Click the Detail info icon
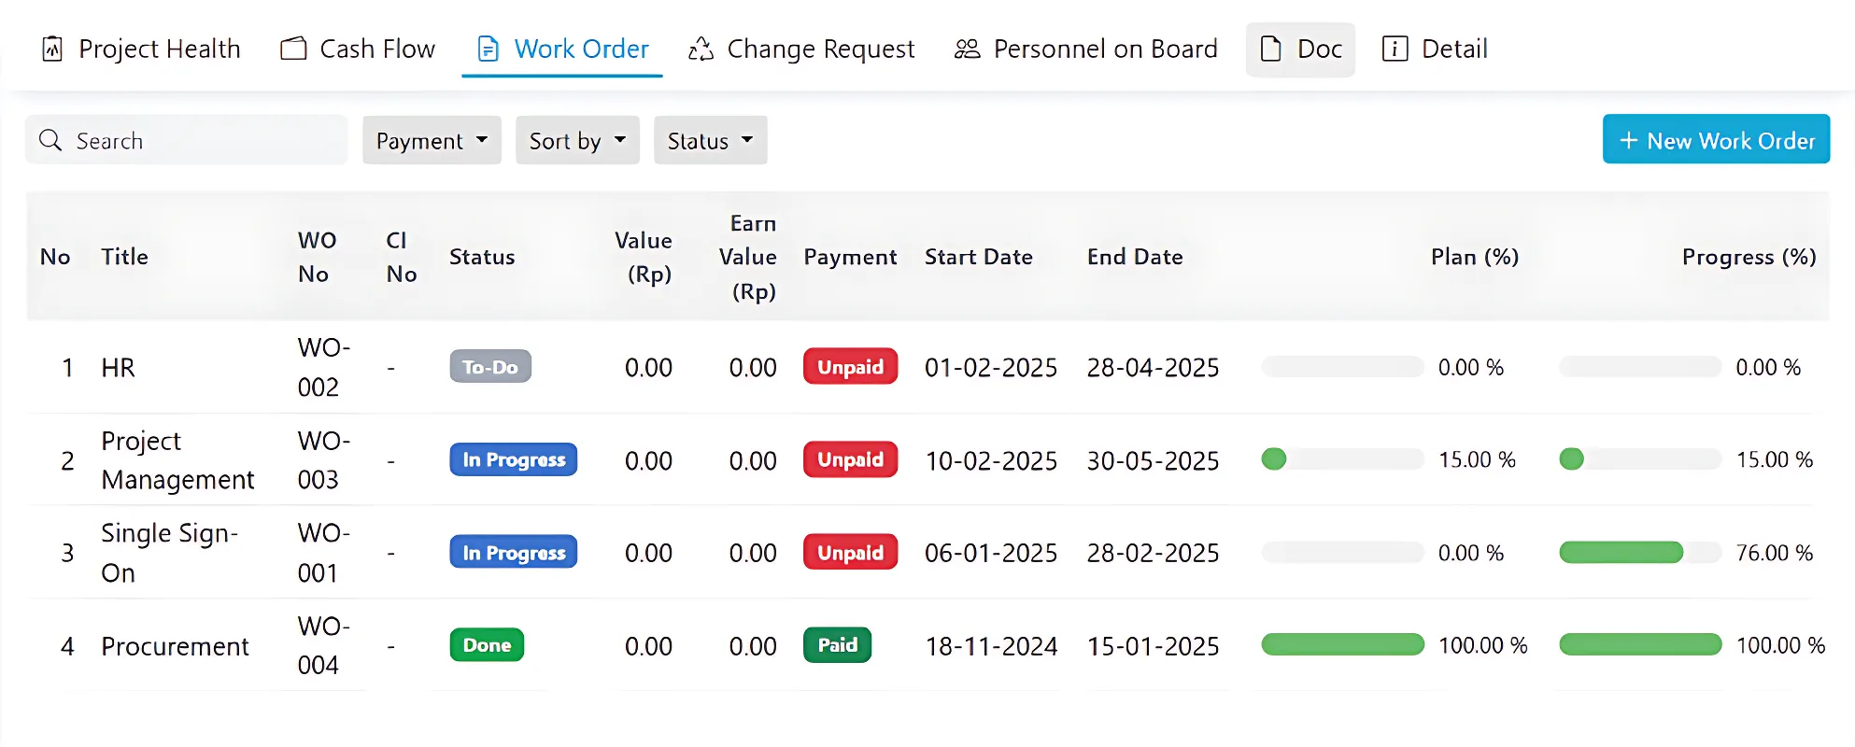 (x=1394, y=49)
